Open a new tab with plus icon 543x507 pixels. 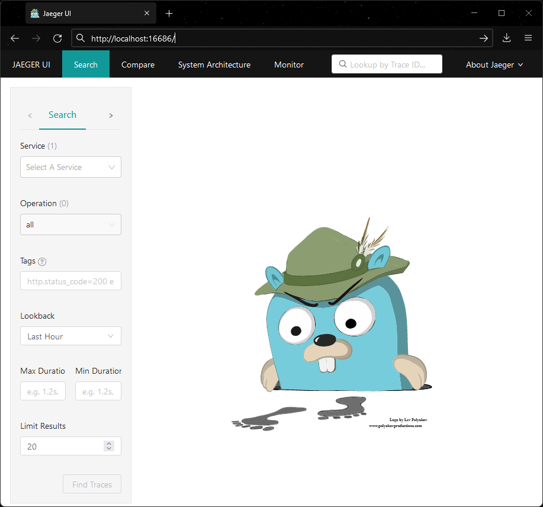point(169,14)
